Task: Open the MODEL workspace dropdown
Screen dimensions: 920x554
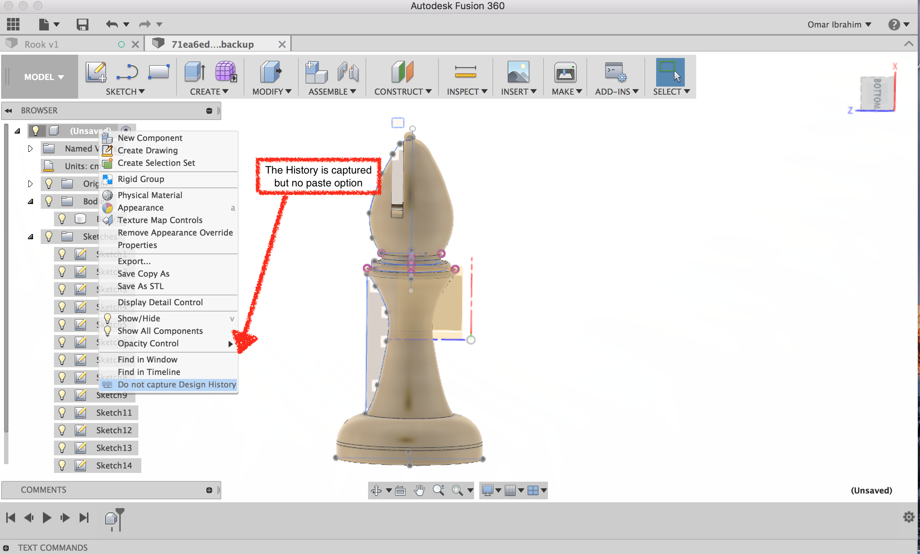Action: tap(40, 77)
